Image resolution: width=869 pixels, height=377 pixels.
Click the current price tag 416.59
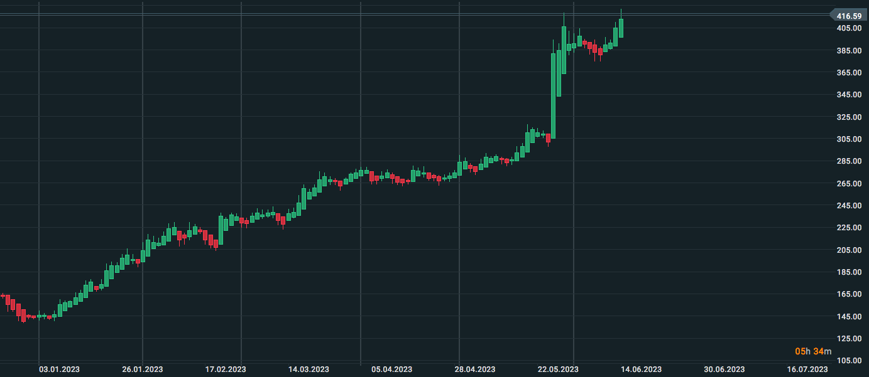click(850, 16)
